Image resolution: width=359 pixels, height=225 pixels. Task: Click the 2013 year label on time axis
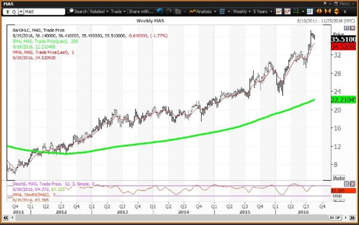pyautogui.click(x=122, y=212)
